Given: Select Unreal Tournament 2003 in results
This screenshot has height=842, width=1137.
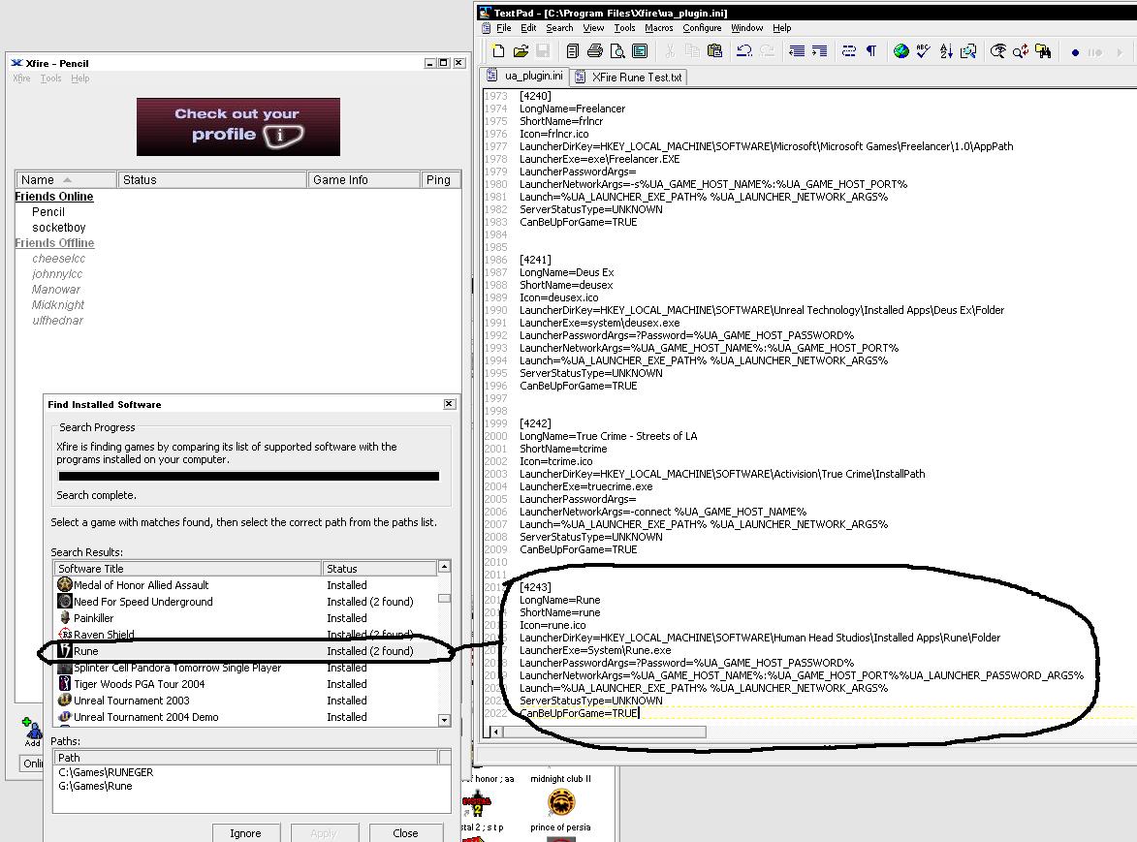Looking at the screenshot, I should [246, 701].
